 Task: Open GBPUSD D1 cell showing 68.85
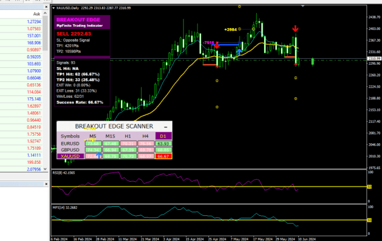click(163, 150)
